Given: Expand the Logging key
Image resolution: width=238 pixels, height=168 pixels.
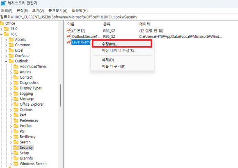Looking at the screenshot, I should coord(11,94).
